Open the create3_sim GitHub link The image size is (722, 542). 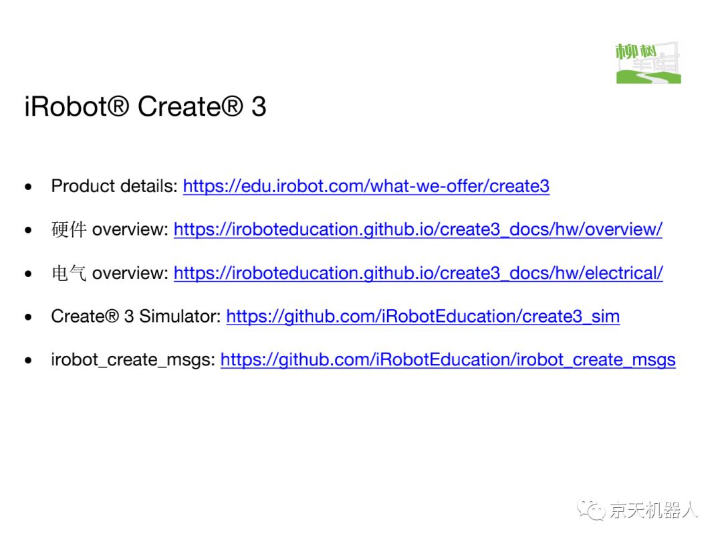coord(423,316)
